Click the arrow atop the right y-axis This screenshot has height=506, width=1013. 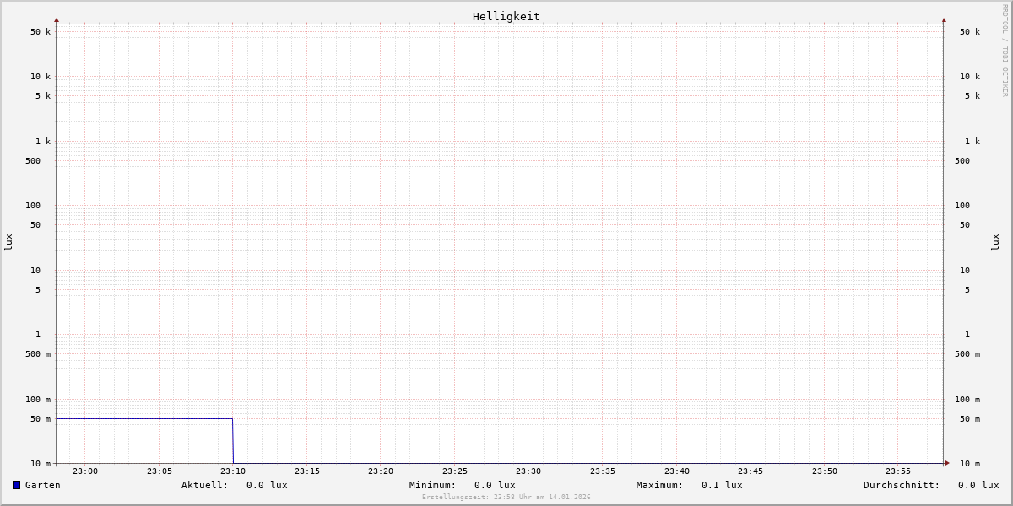tap(944, 19)
